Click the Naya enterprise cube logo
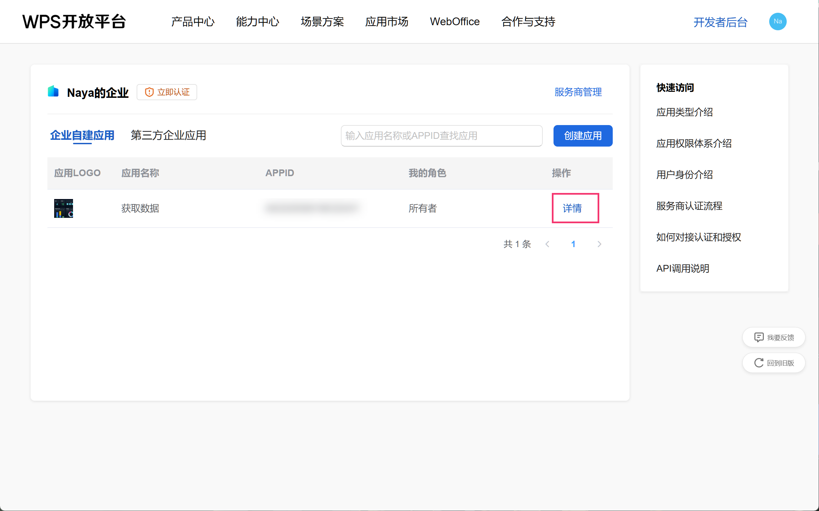The height and width of the screenshot is (511, 819). [53, 91]
